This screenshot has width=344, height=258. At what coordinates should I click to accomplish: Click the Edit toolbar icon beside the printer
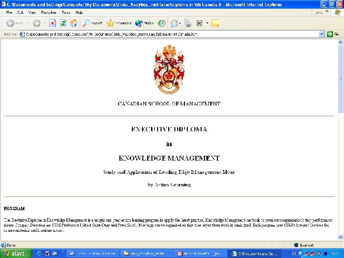(x=199, y=23)
